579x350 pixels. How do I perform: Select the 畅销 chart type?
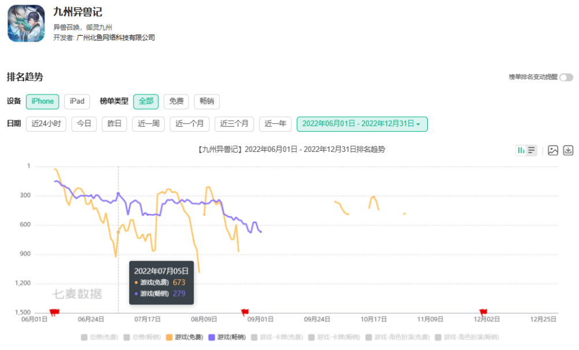click(207, 101)
